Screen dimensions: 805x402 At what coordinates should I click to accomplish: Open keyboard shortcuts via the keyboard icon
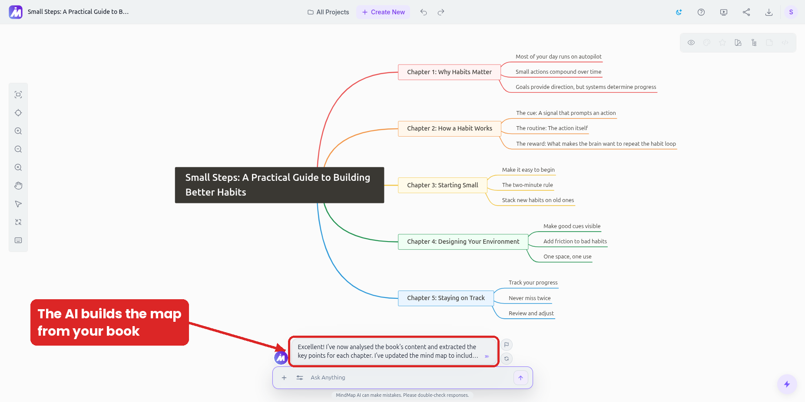[x=18, y=240]
